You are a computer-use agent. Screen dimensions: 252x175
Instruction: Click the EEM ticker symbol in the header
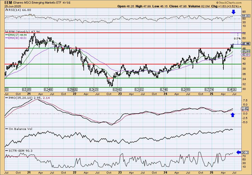[x=8, y=3]
